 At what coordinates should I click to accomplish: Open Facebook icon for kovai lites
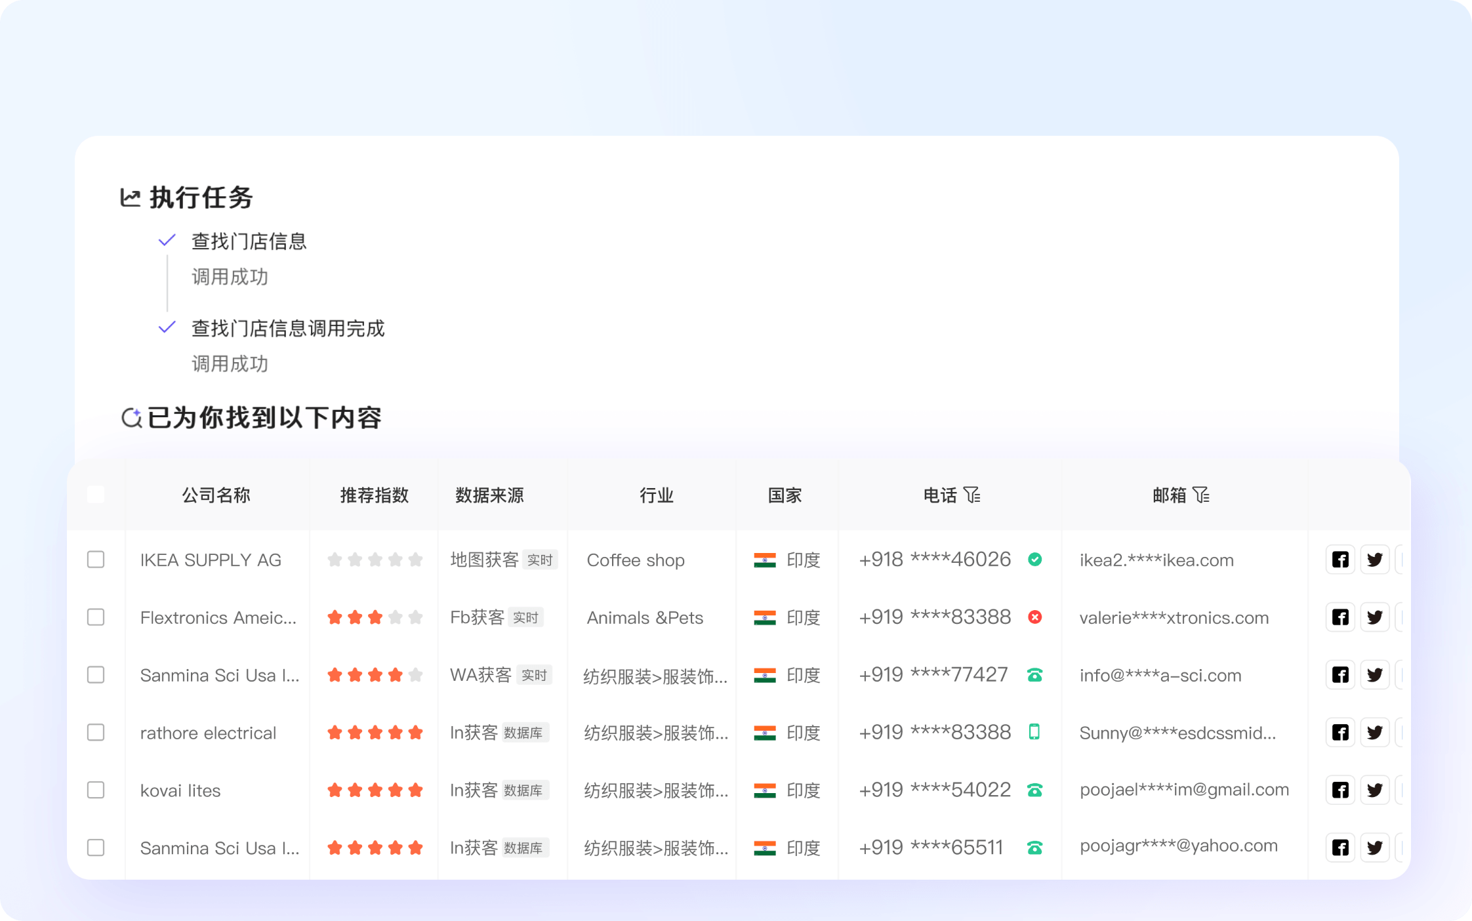pyautogui.click(x=1340, y=790)
